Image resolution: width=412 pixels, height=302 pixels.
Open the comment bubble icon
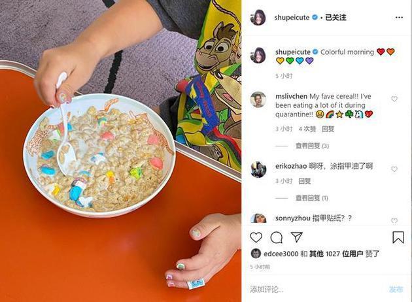[277, 237]
